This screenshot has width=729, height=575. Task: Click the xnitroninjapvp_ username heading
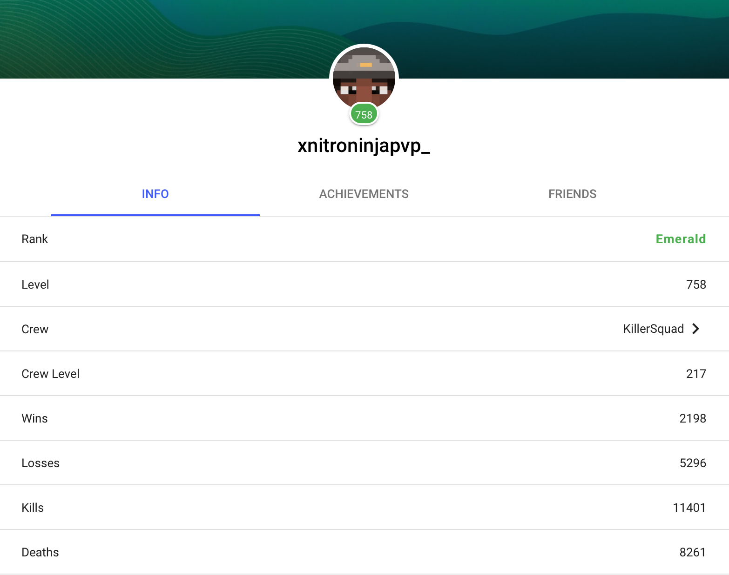pyautogui.click(x=364, y=145)
